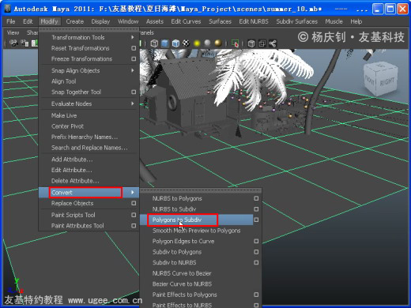Click the golden sphere high quality icon
The height and width of the screenshot is (308, 411).
[218, 43]
